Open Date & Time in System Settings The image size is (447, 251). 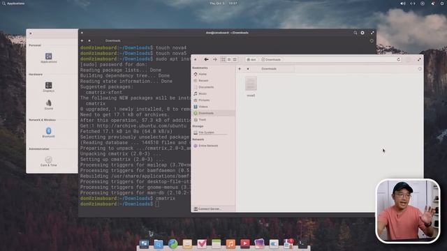click(x=48, y=161)
